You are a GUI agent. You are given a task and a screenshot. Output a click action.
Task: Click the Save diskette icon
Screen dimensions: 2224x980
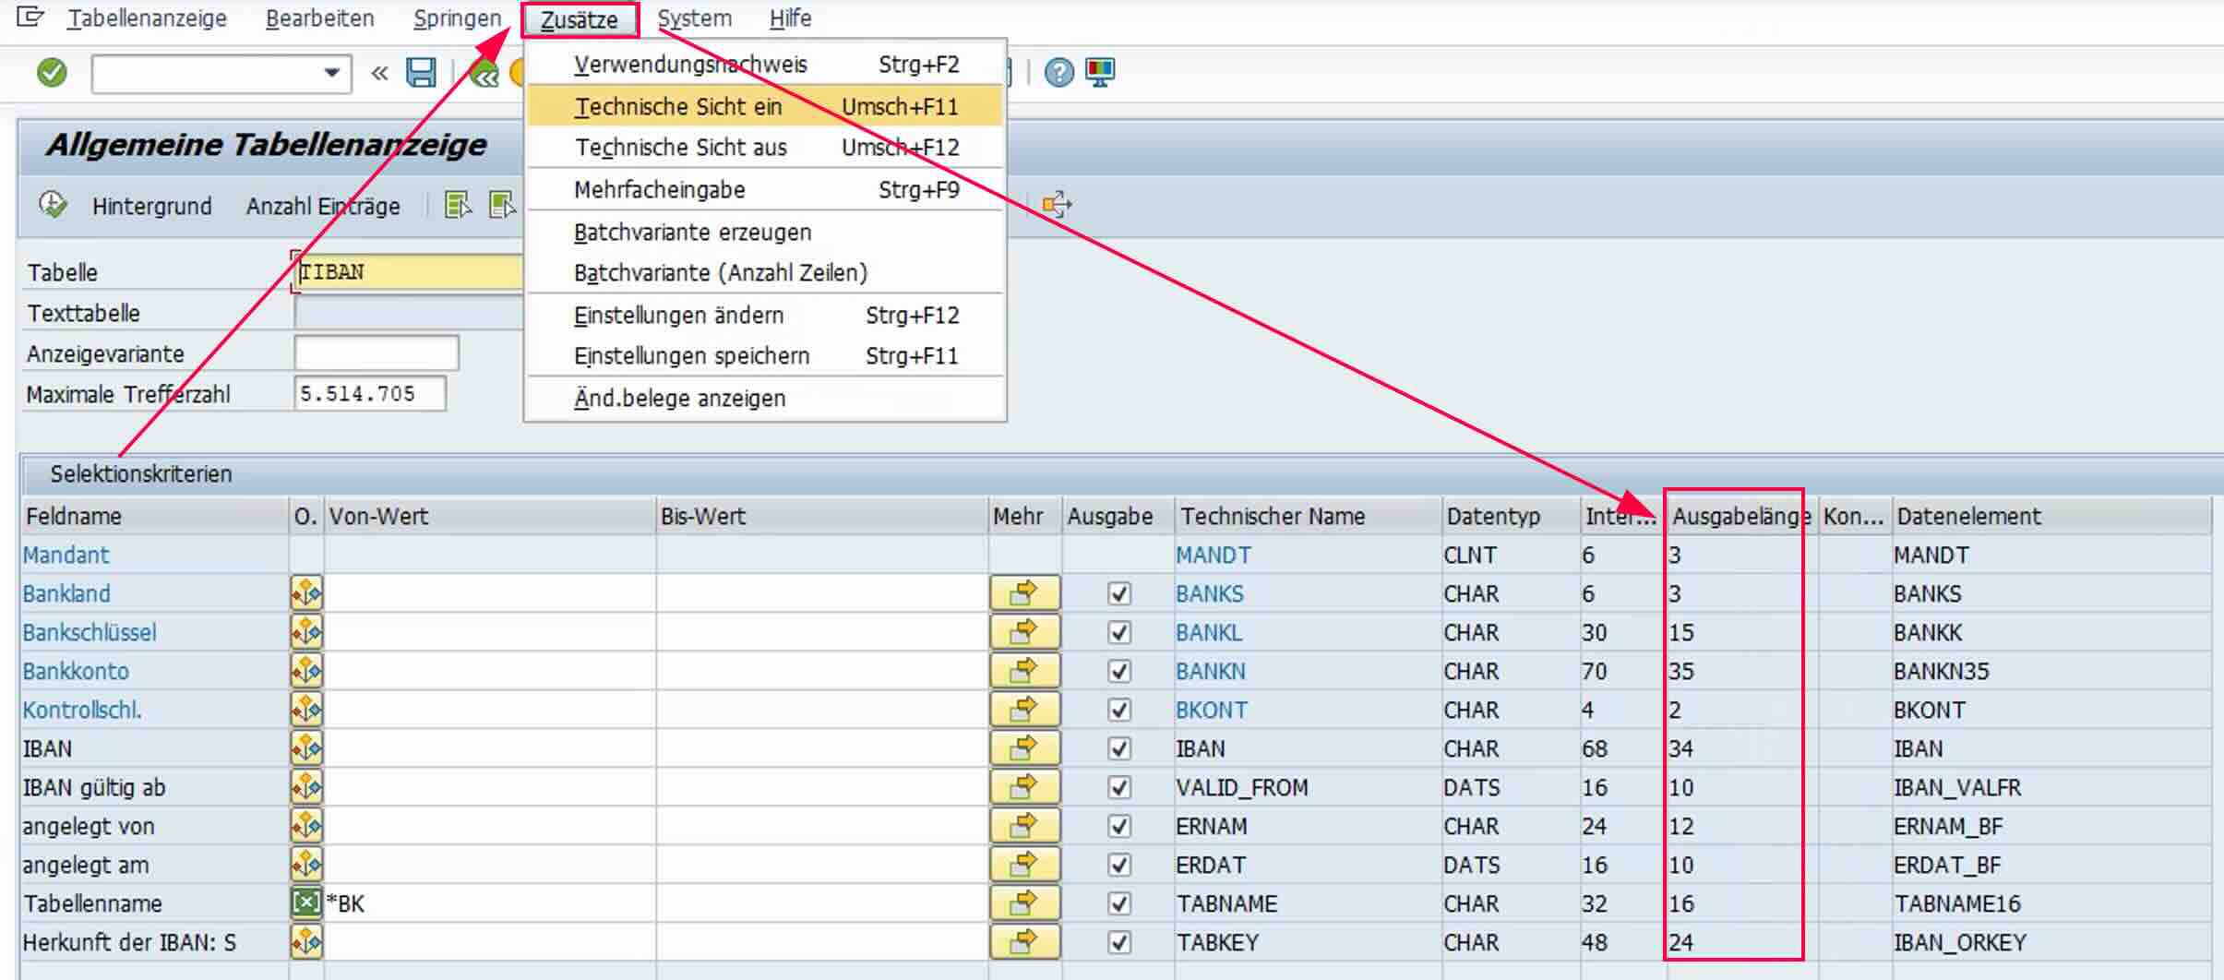tap(421, 72)
